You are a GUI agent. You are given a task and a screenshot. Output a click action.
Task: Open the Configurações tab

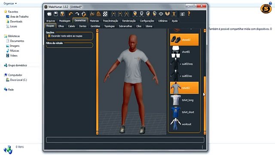coord(147,21)
